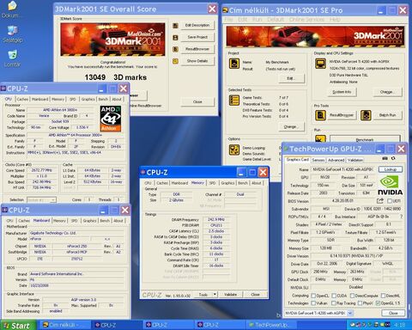Image resolution: width=412 pixels, height=330 pixels.
Task: Click the refresh icon in GPU-Z header
Action: [x=393, y=158]
